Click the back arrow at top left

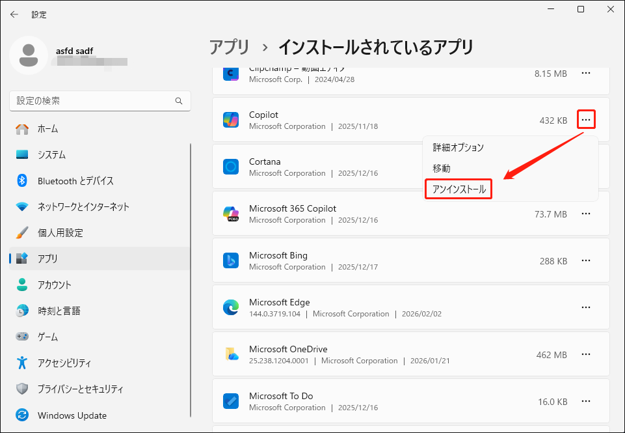point(14,14)
